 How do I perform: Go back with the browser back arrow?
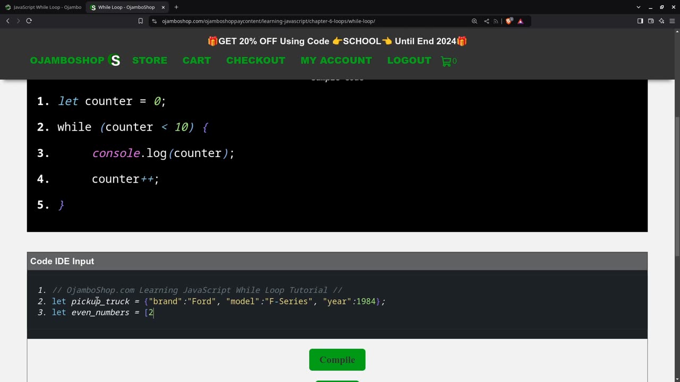(x=7, y=21)
